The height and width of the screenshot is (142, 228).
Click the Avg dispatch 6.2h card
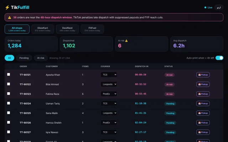[197, 44]
